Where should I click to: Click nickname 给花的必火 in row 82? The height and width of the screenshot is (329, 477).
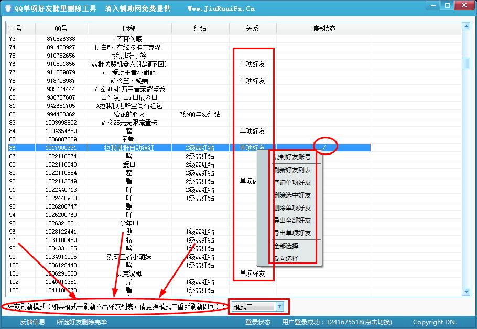[x=129, y=114]
